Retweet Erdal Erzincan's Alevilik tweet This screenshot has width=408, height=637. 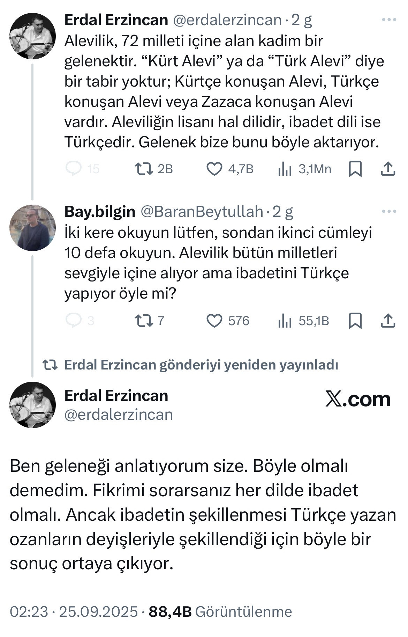[144, 169]
